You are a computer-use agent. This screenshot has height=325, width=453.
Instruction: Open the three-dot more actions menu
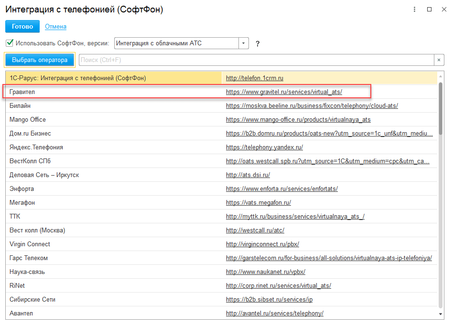click(414, 10)
